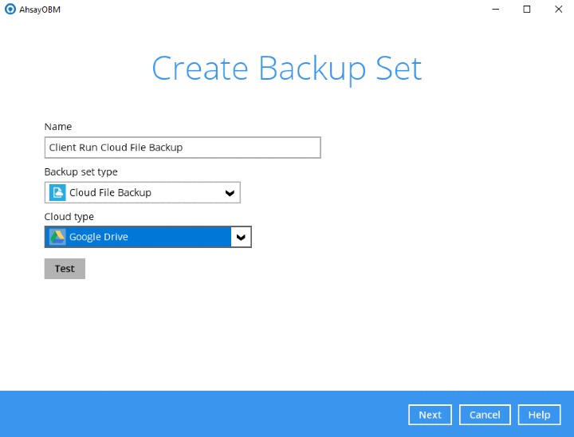Proceed with the Next button

(430, 415)
